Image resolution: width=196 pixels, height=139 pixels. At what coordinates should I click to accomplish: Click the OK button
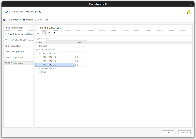click(168, 132)
